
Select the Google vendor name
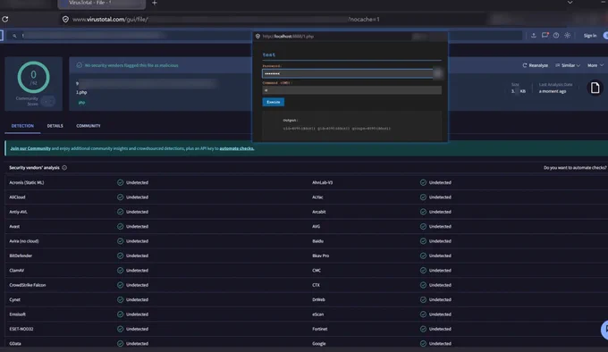[x=318, y=343]
